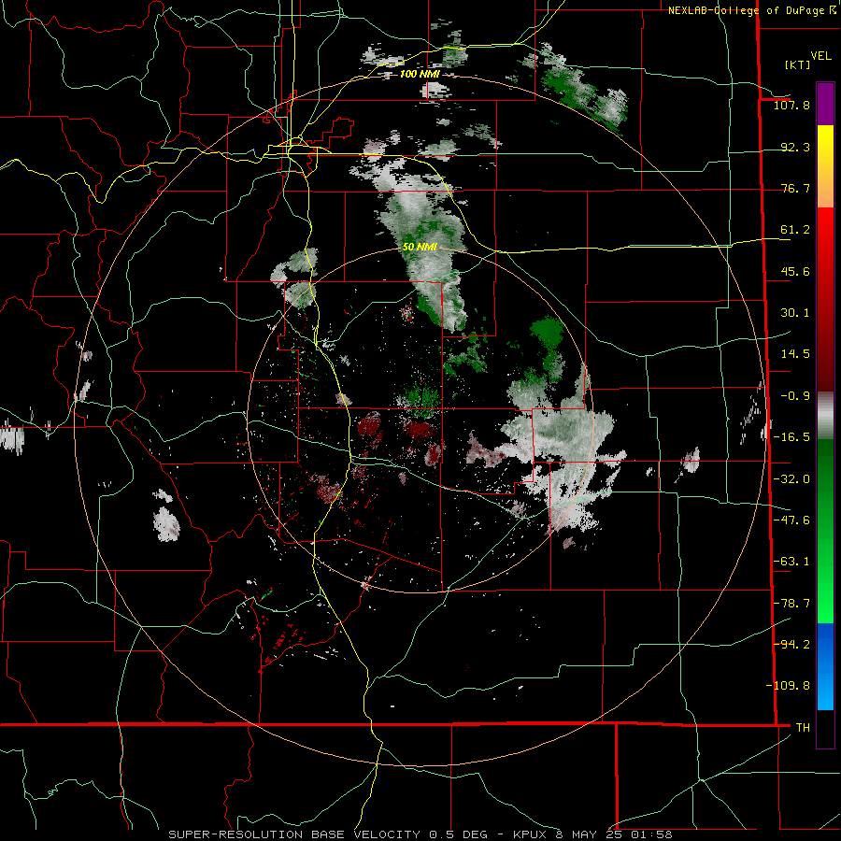Image resolution: width=841 pixels, height=841 pixels.
Task: Click the [KT] units label
Action: tap(798, 64)
